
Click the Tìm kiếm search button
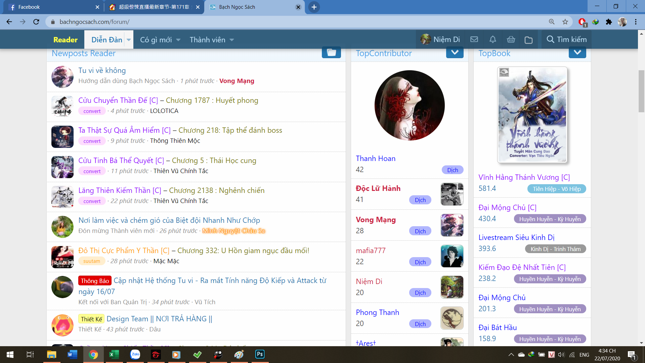[566, 40]
